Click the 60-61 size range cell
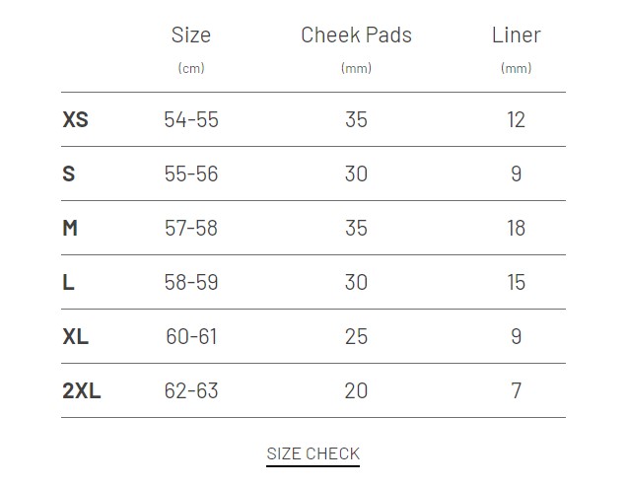This screenshot has width=627, height=486. coord(191,336)
